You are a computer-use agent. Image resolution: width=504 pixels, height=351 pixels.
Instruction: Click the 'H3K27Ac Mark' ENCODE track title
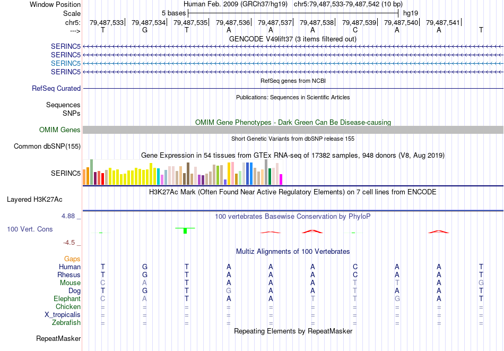[293, 192]
